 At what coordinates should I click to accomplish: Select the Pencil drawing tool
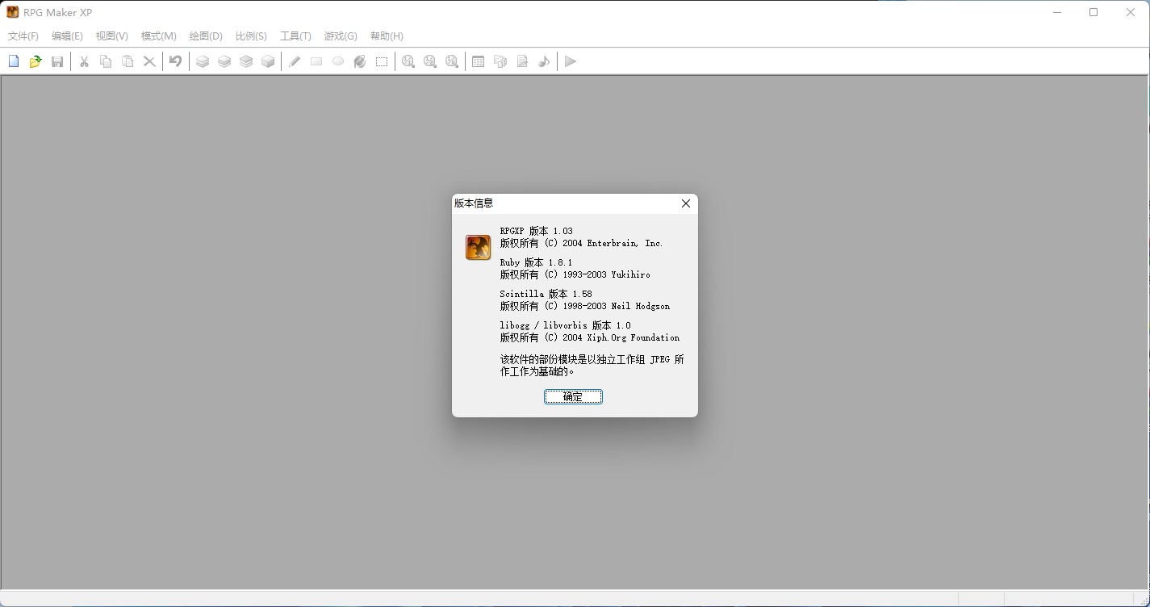295,61
